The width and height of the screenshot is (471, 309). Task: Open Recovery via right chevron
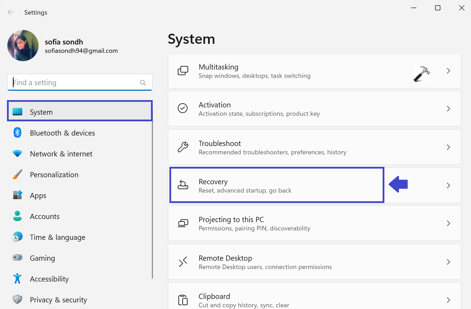[448, 186]
